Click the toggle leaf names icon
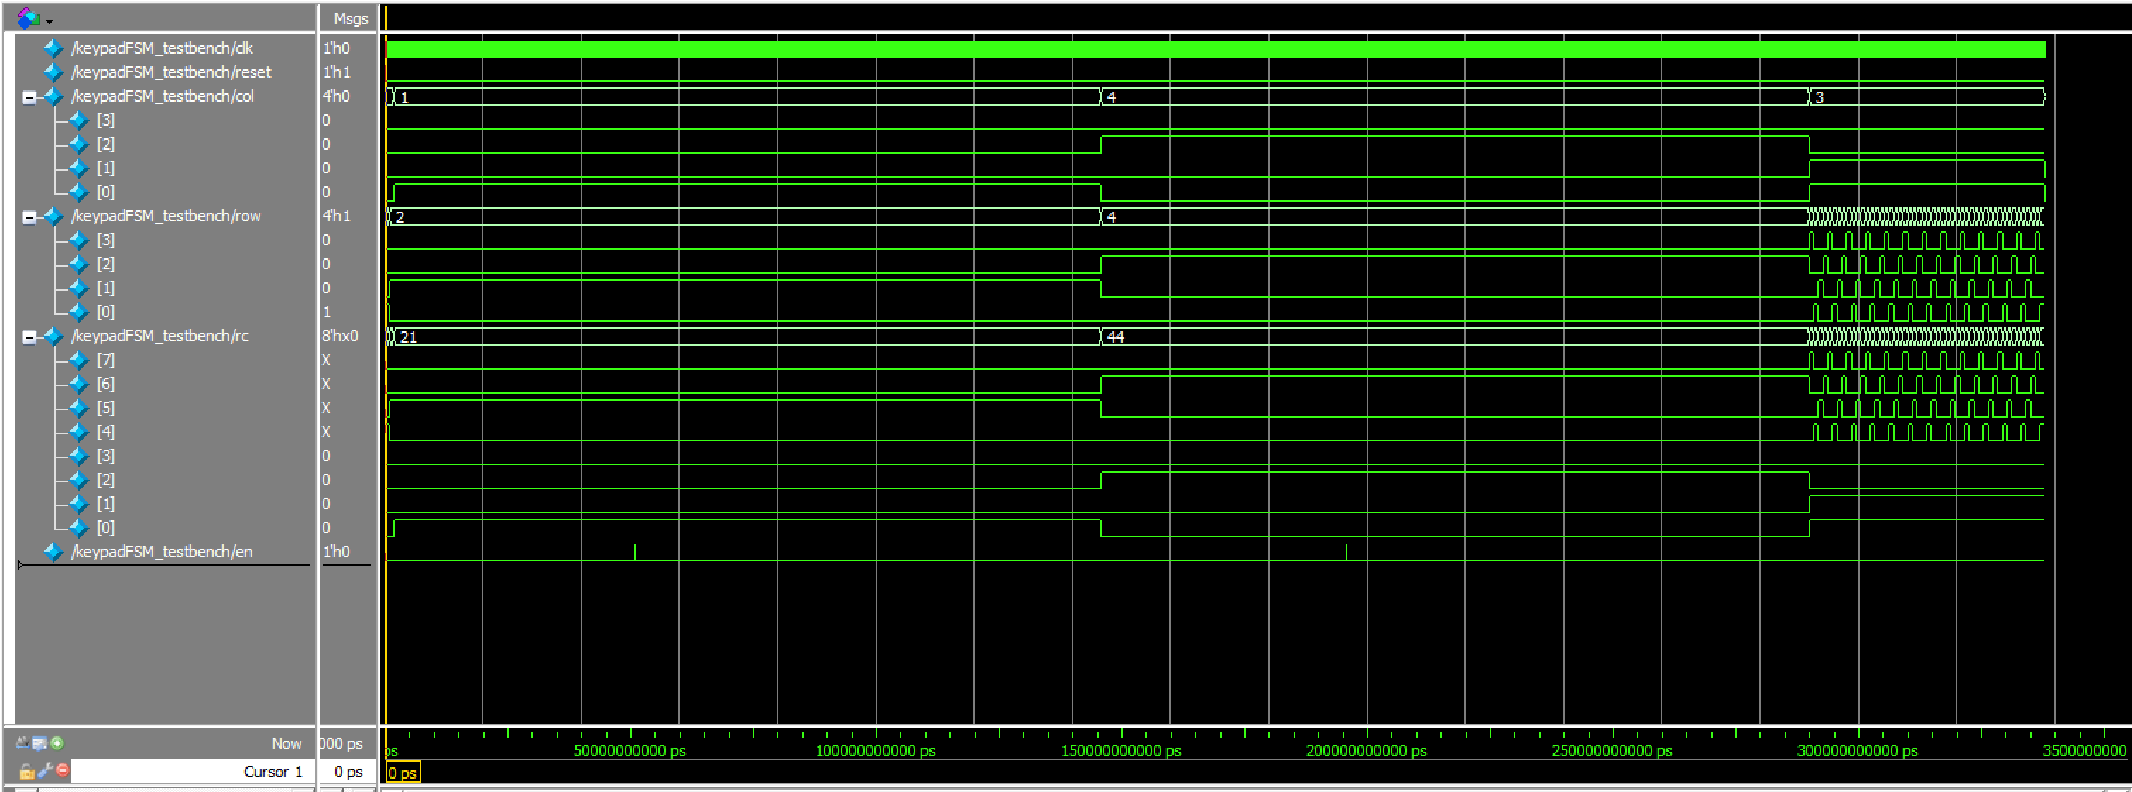This screenshot has height=792, width=2132. tap(23, 743)
